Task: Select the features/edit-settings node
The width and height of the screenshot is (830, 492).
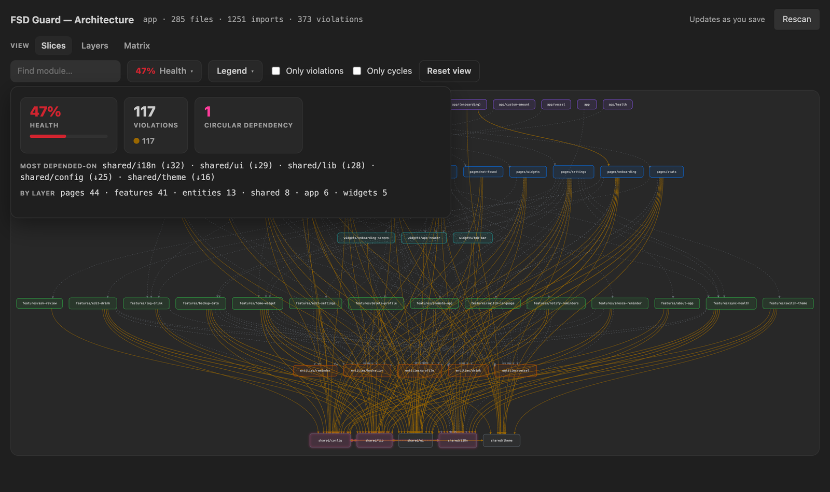Action: click(315, 303)
